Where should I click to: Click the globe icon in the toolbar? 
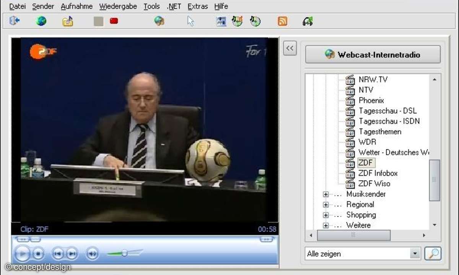[x=41, y=21]
